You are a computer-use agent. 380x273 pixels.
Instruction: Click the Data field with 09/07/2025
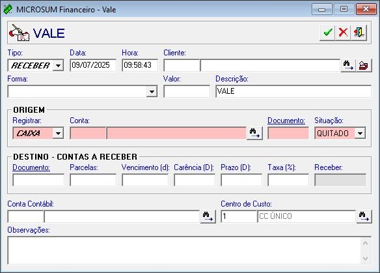93,65
